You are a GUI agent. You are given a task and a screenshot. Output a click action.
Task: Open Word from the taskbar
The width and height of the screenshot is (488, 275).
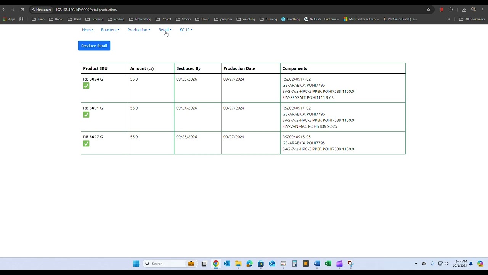click(316, 264)
